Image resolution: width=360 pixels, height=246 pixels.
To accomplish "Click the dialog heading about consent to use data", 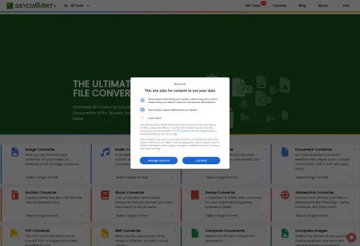I will pos(180,91).
